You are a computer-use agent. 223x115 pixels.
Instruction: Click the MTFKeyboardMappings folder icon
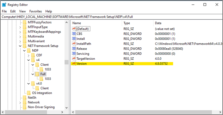pyautogui.click(x=25, y=32)
